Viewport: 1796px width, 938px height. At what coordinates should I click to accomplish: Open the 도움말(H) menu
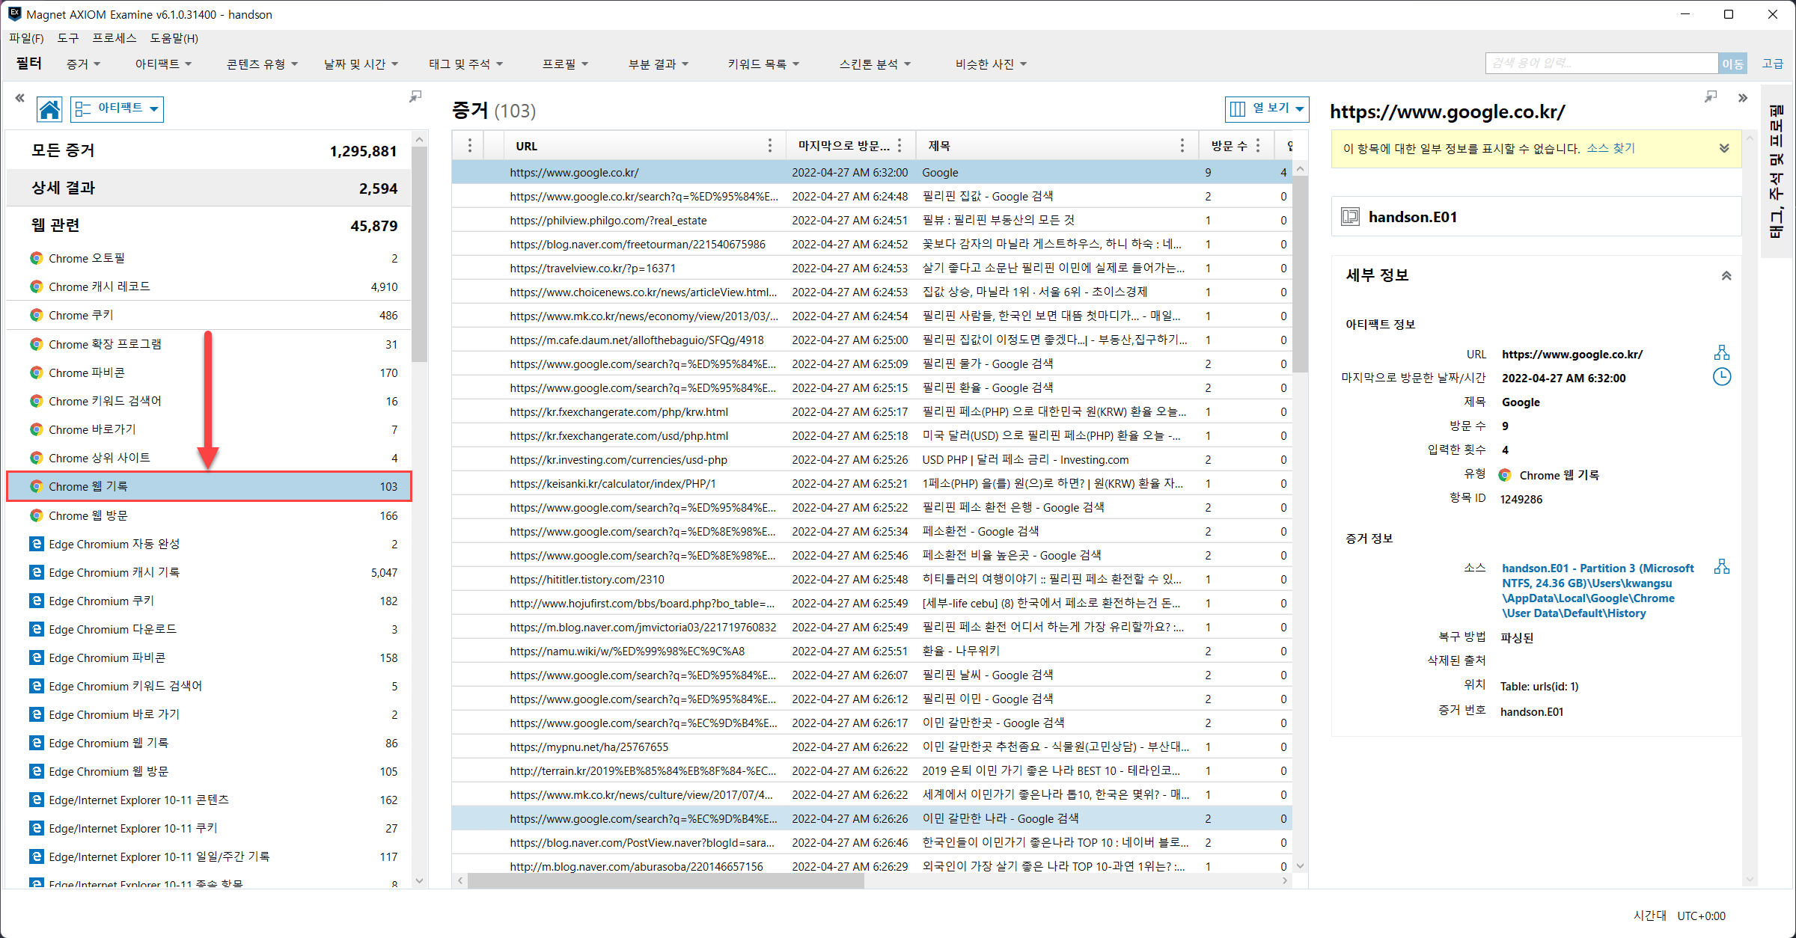click(x=174, y=38)
